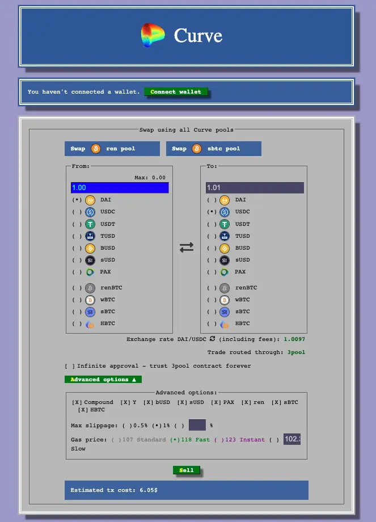Click the DAI coin icon in To list
This screenshot has height=522, width=376.
pos(225,200)
